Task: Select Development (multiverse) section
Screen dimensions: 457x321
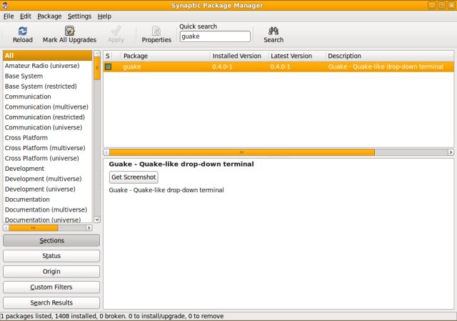Action: pyautogui.click(x=48, y=179)
